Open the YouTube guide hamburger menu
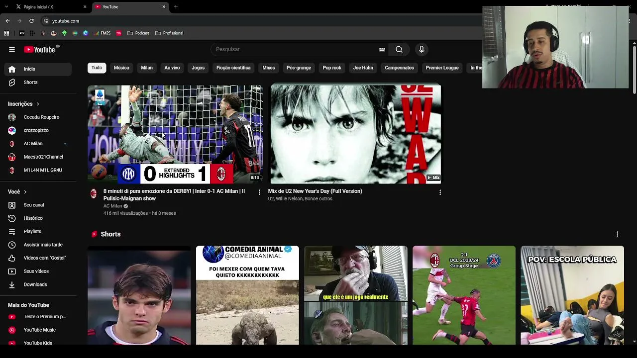 click(12, 49)
